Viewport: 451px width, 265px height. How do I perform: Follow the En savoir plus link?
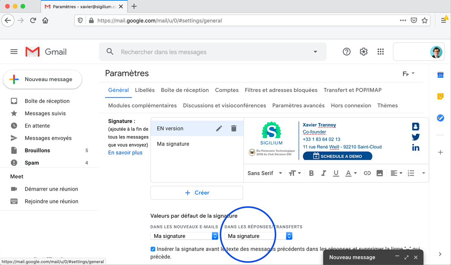[125, 152]
